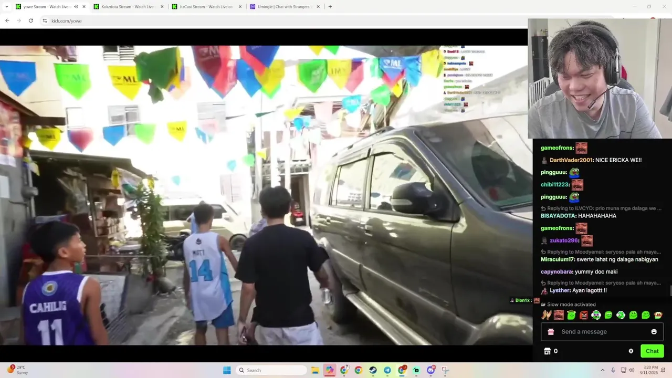
Task: Show hidden system tray icons
Action: (x=602, y=370)
